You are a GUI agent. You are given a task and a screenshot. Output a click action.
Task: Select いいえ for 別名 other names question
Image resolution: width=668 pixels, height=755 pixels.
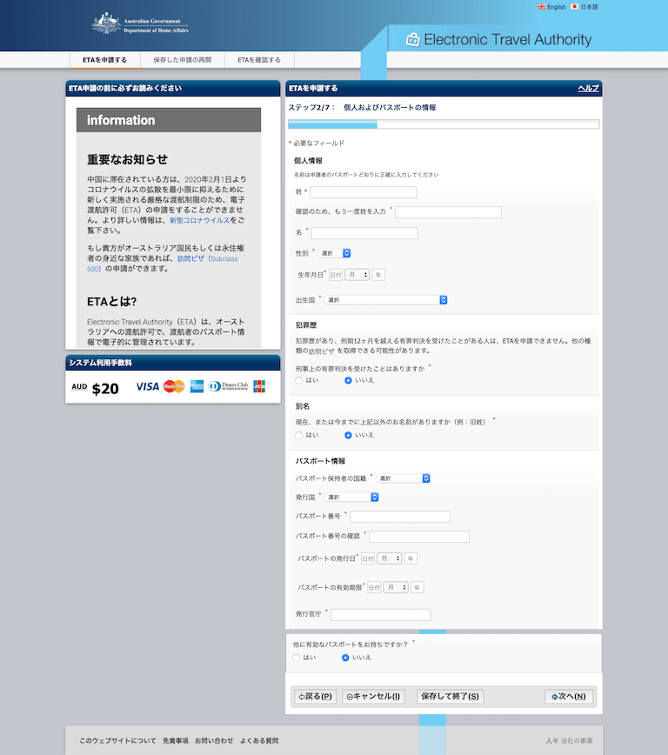348,435
